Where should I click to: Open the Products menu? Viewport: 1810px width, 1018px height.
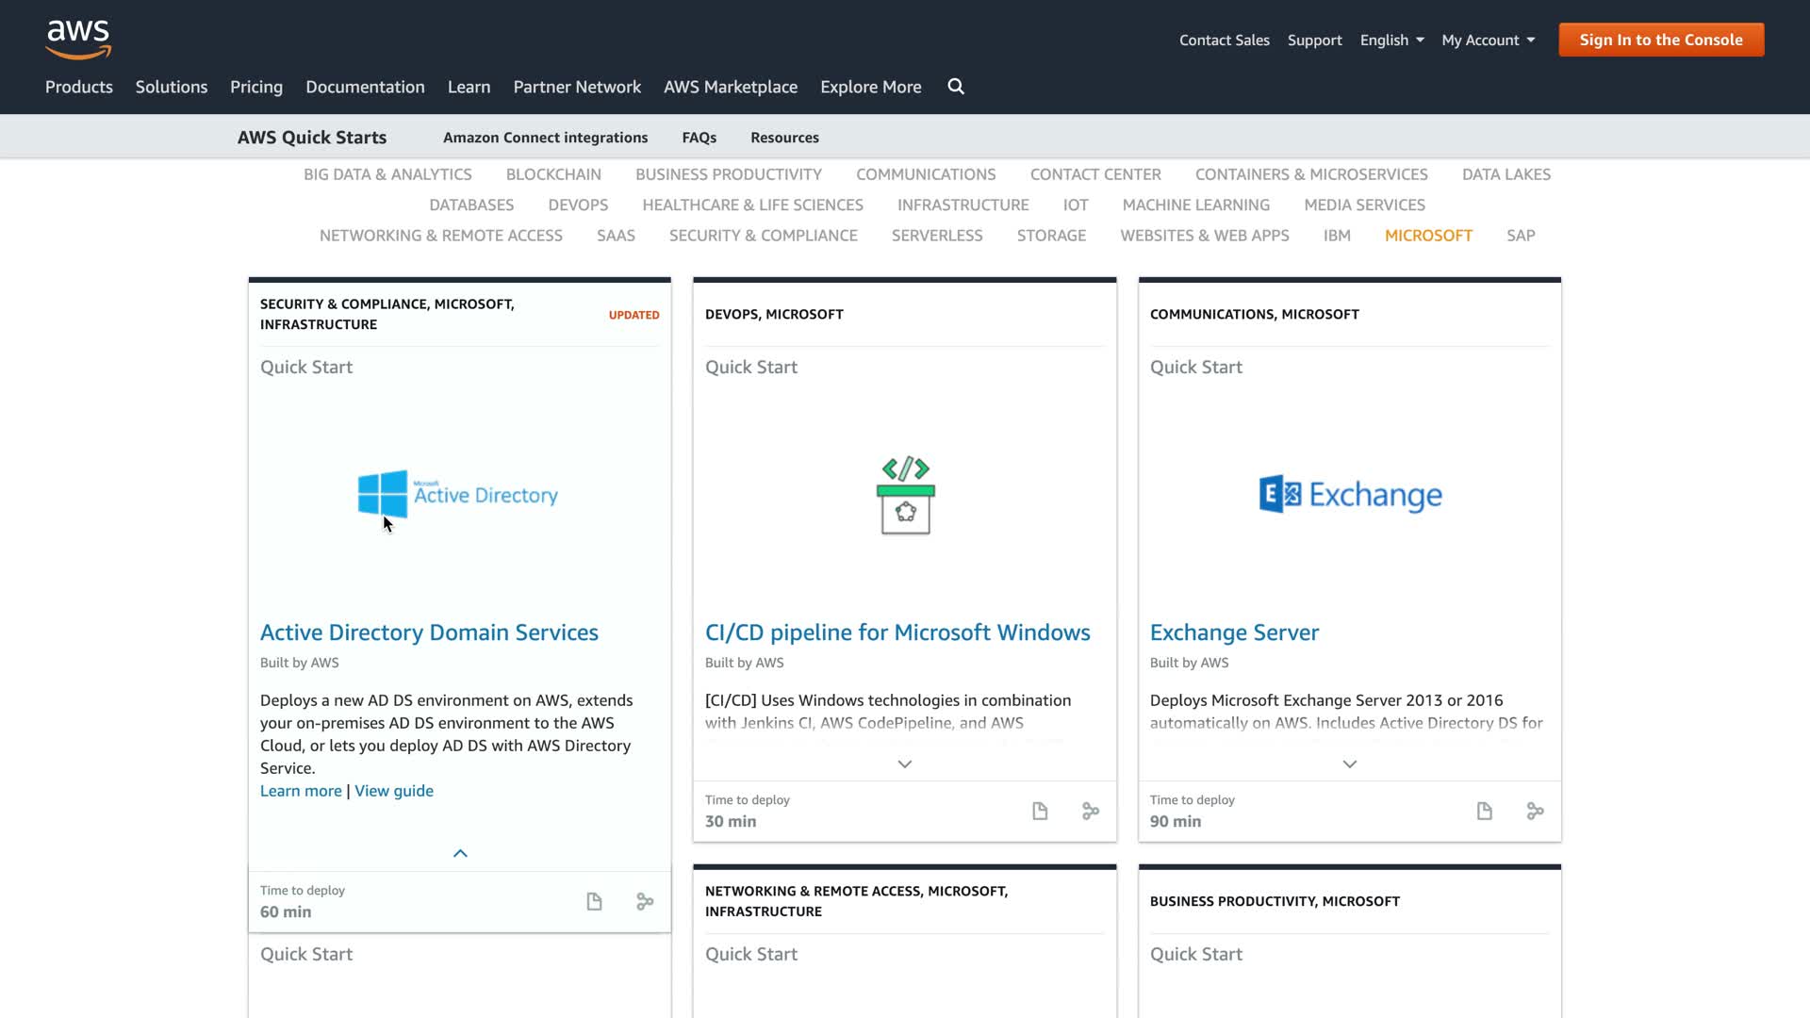tap(79, 87)
